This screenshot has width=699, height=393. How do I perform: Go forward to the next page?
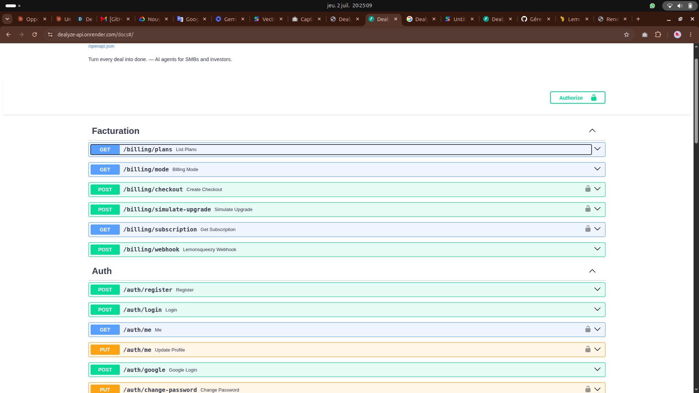[21, 35]
